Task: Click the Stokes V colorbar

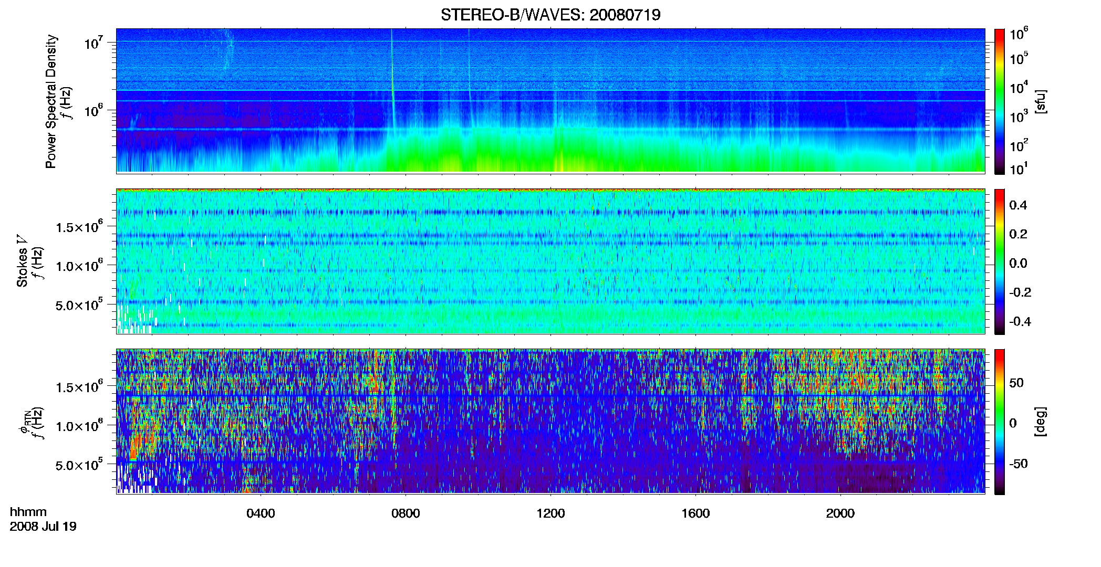Action: (1000, 261)
